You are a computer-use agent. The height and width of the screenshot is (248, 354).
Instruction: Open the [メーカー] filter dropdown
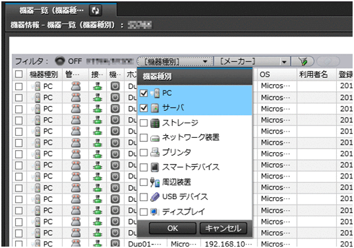click(252, 61)
